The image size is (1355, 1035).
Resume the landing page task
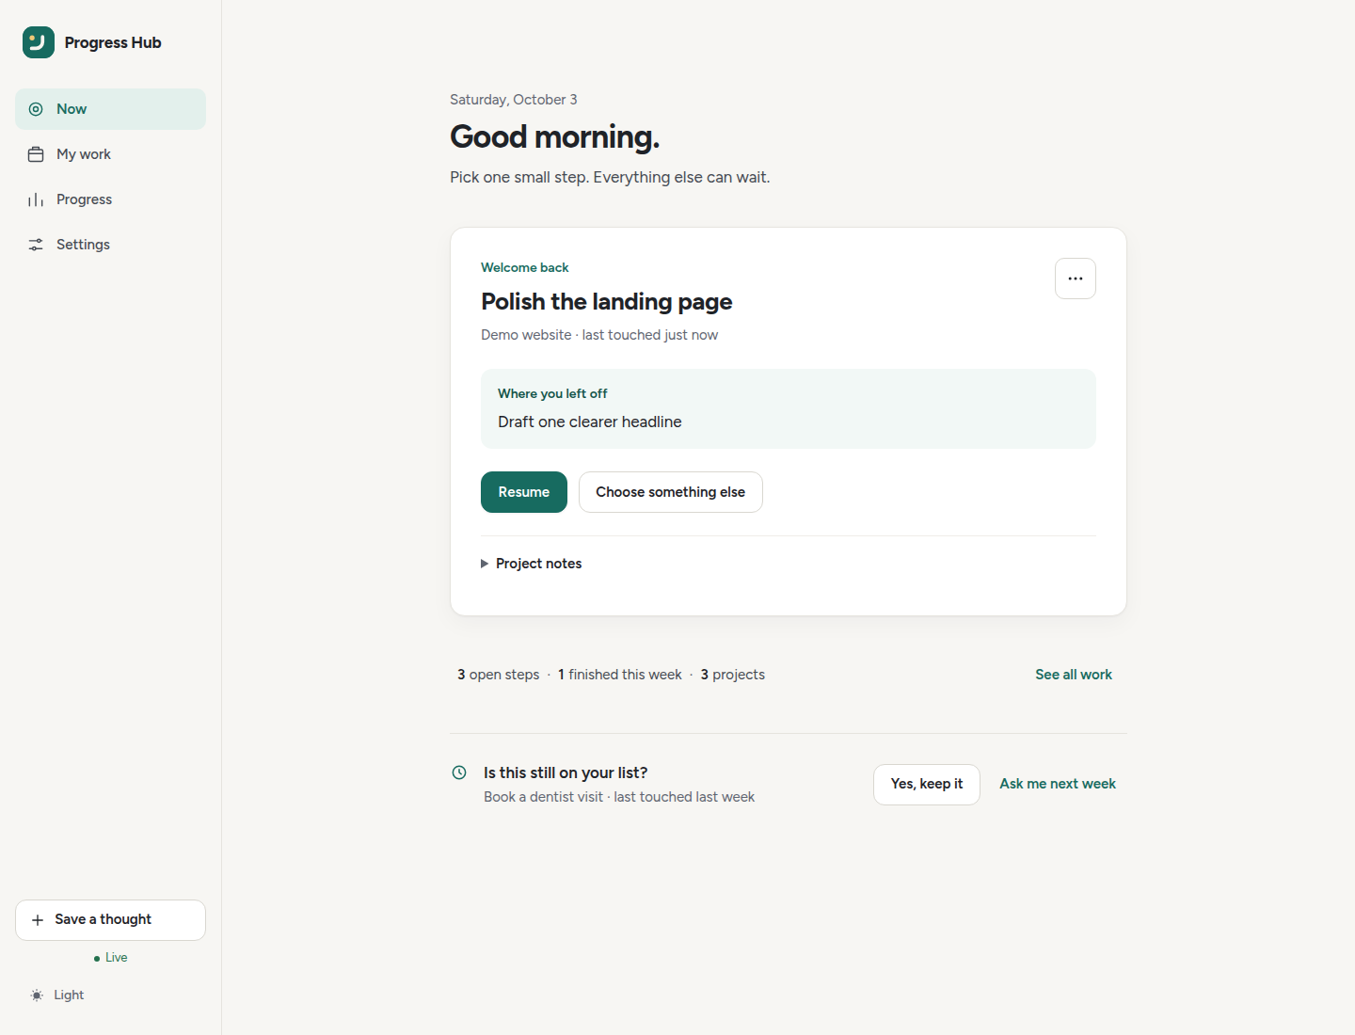coord(524,492)
